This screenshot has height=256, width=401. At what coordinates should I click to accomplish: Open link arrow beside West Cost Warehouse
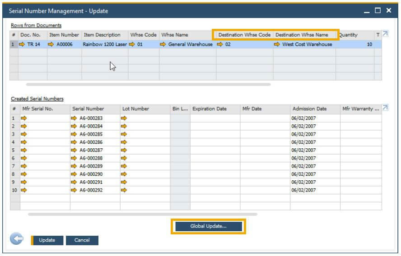(x=277, y=45)
